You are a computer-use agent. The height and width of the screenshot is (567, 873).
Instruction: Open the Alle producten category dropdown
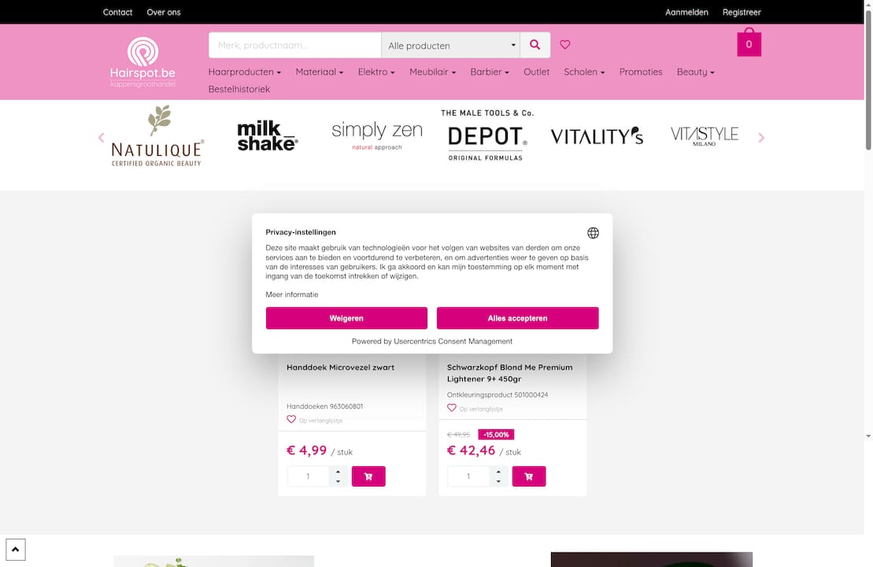(x=450, y=45)
